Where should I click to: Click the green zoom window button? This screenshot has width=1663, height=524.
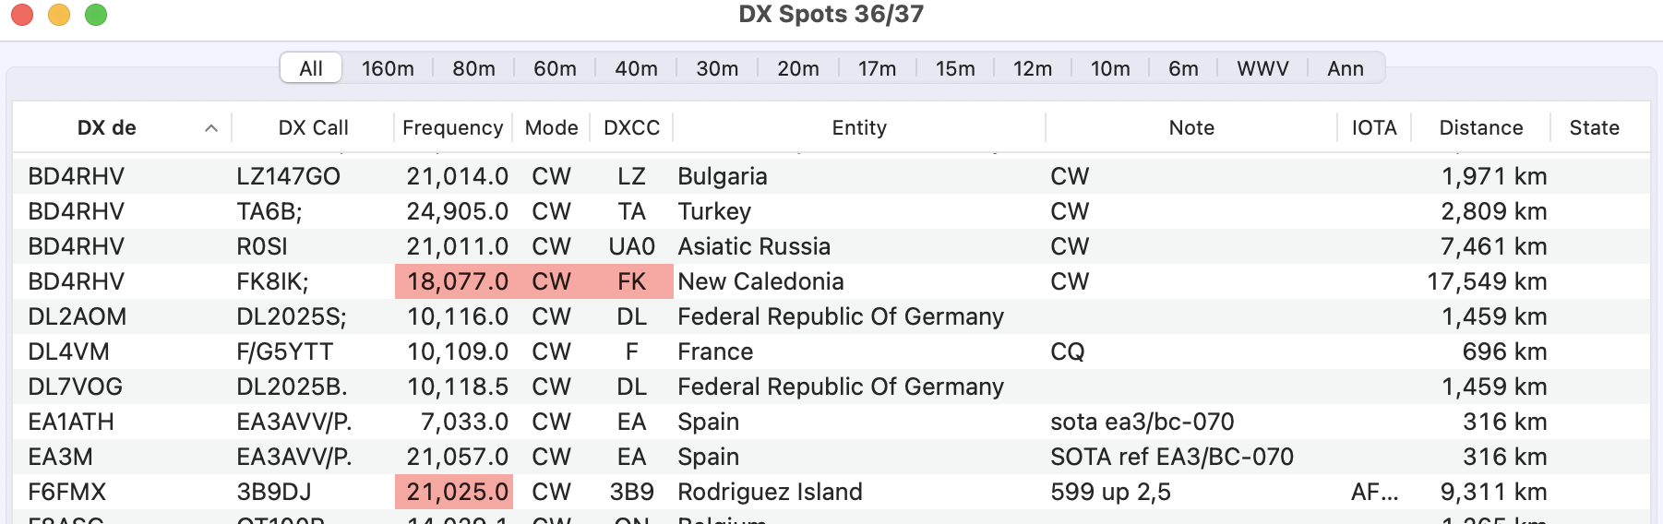(x=96, y=15)
